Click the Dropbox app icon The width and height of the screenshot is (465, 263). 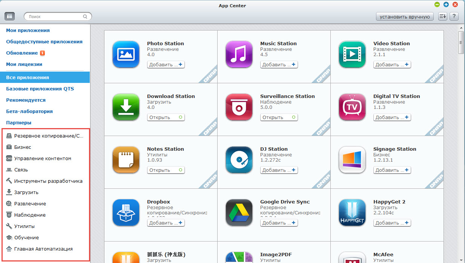pos(126,213)
